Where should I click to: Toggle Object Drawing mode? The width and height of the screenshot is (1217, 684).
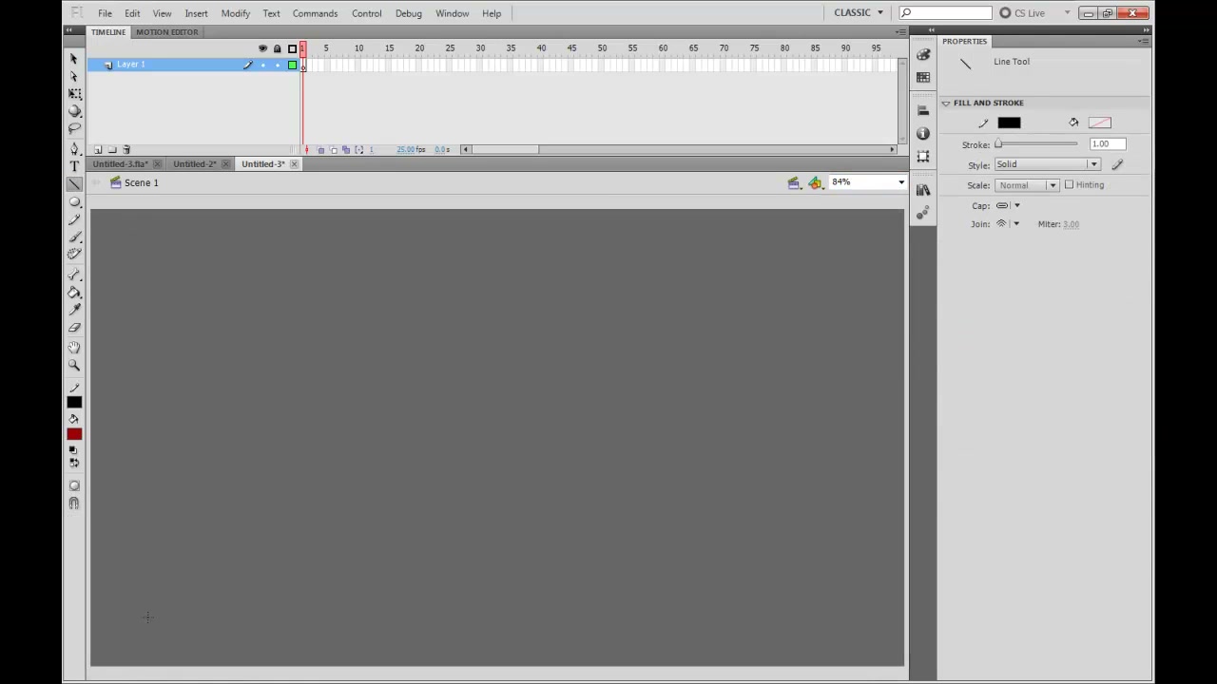coord(74,486)
